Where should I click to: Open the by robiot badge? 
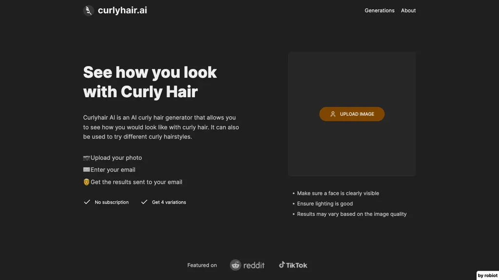(x=487, y=275)
